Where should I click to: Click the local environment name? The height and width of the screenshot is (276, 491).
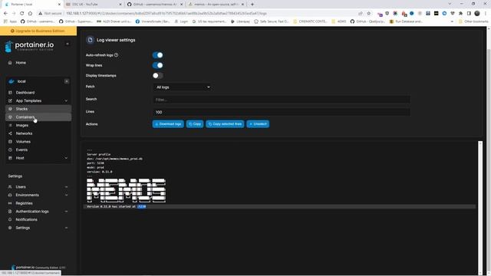pyautogui.click(x=21, y=81)
